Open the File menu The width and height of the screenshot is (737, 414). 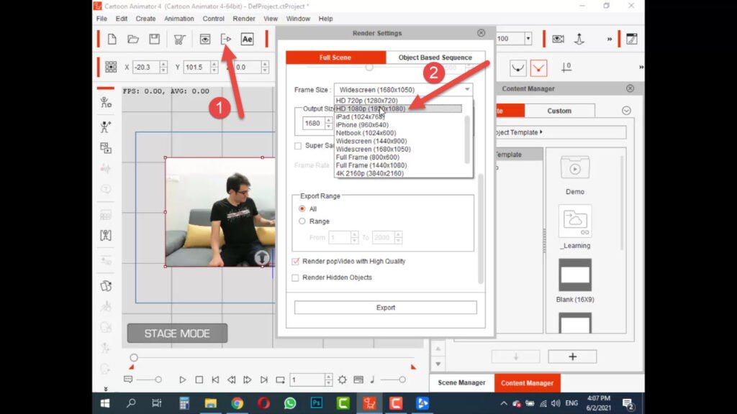point(101,19)
